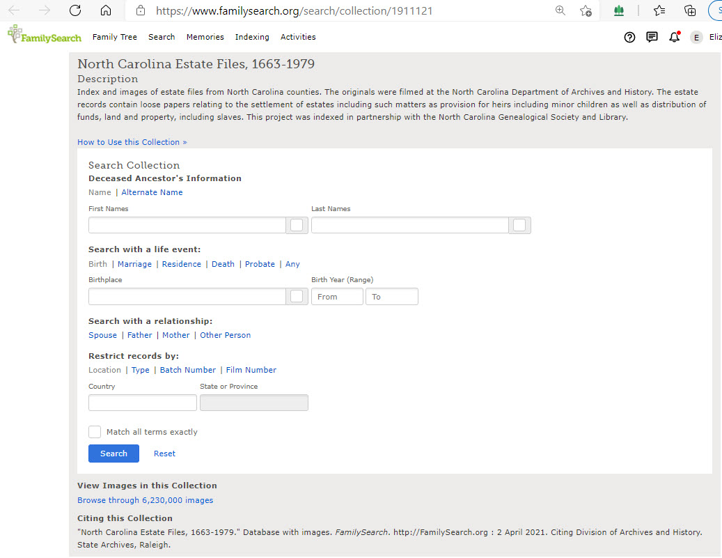The height and width of the screenshot is (558, 722).
Task: Open the browser Collections icon
Action: pyautogui.click(x=689, y=10)
